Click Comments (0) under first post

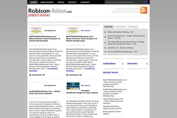tap(38, 75)
